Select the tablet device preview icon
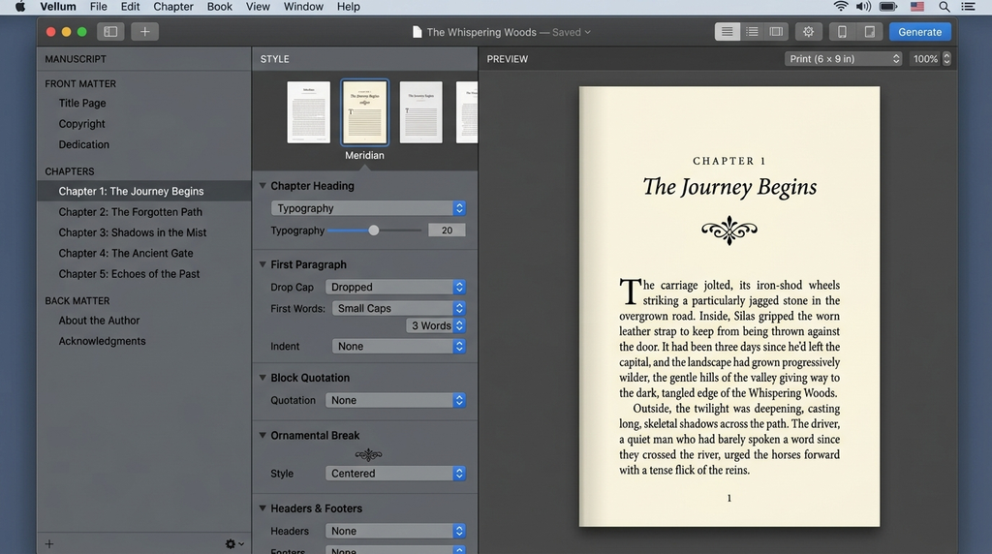 [870, 32]
